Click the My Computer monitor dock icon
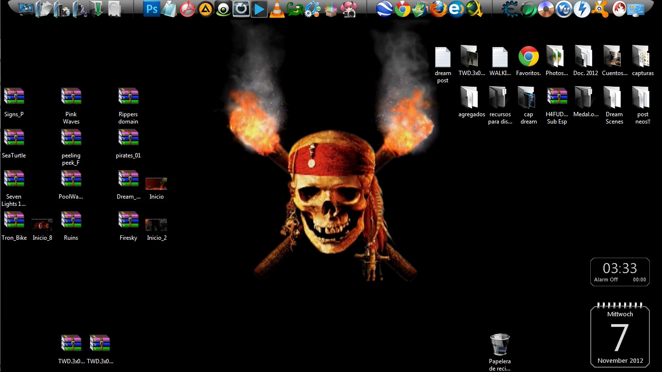This screenshot has height=372, width=662. pos(26,9)
